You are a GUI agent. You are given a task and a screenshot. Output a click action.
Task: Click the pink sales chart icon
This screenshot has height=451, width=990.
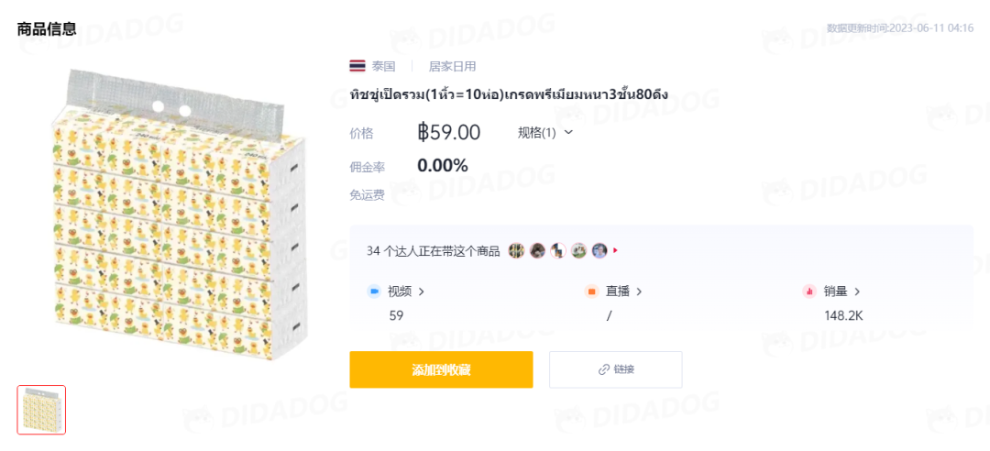tap(809, 291)
